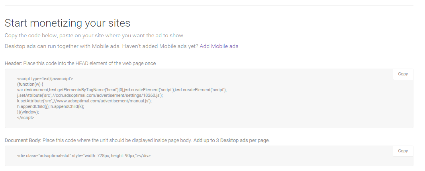Copy the Header script code
The height and width of the screenshot is (171, 425).
click(403, 74)
